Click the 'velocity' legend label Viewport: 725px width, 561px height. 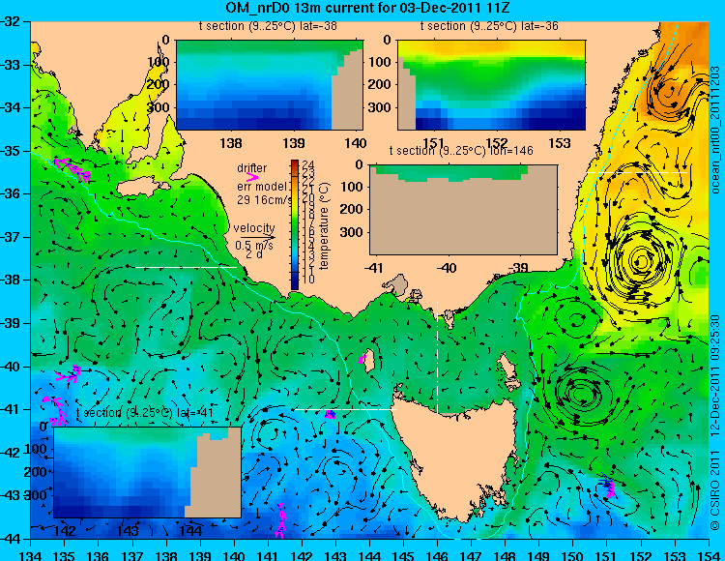(x=254, y=228)
